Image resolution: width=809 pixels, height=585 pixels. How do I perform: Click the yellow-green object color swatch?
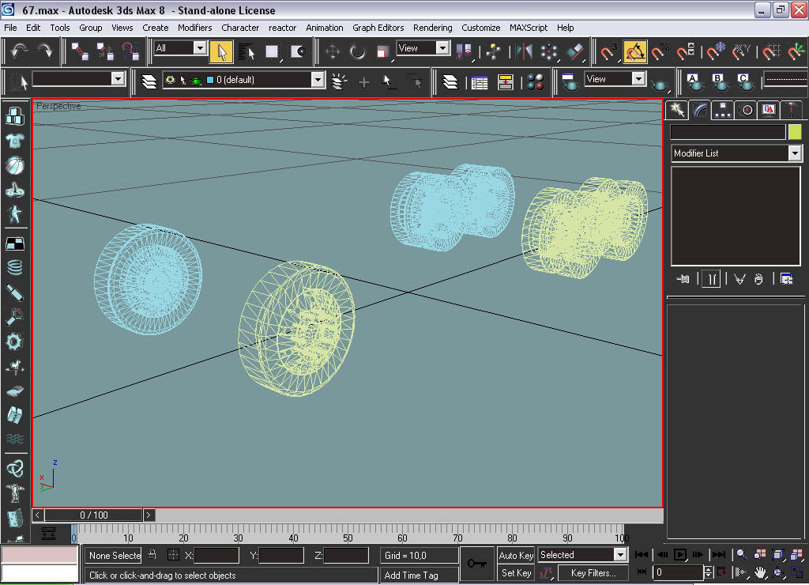(795, 132)
